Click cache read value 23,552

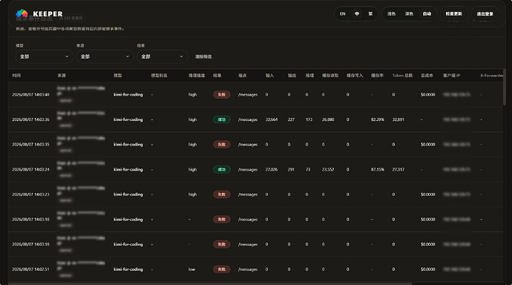click(328, 169)
